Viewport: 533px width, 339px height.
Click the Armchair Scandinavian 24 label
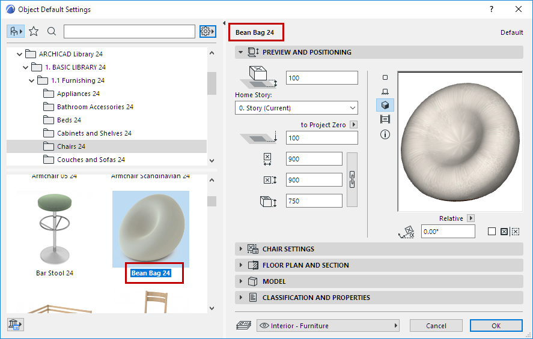click(x=150, y=176)
